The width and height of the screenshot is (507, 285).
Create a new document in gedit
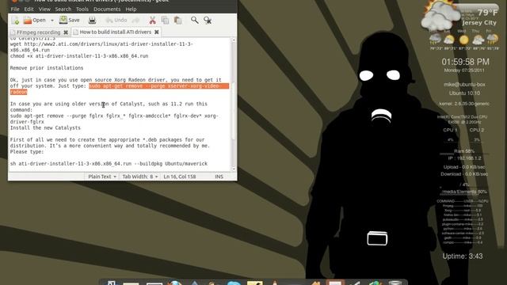(15, 21)
